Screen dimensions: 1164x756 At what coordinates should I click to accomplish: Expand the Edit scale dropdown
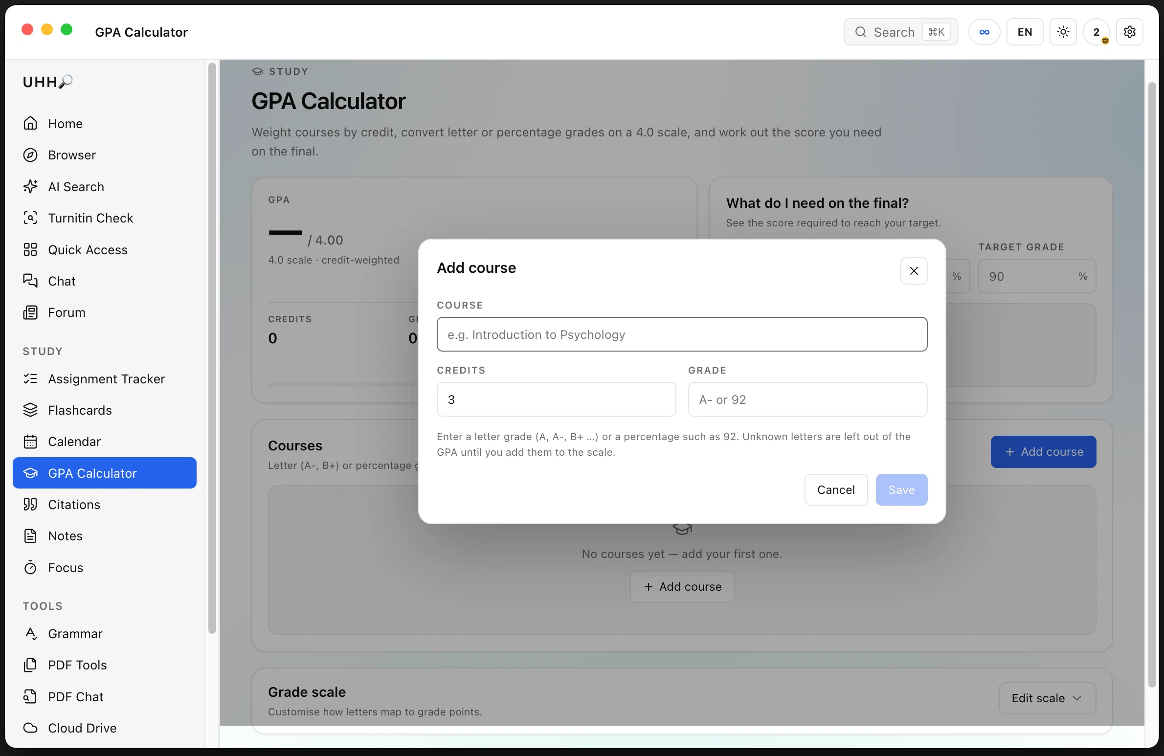1048,698
